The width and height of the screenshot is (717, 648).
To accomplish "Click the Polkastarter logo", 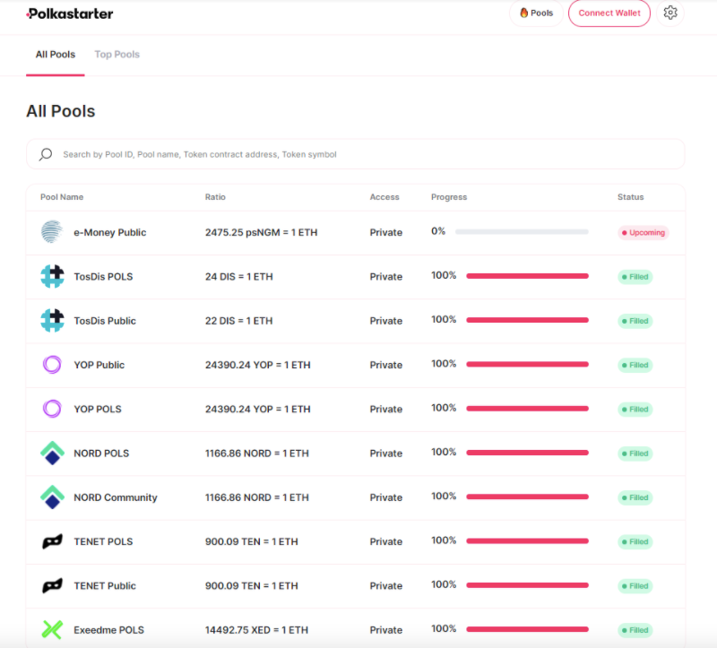I will (70, 13).
